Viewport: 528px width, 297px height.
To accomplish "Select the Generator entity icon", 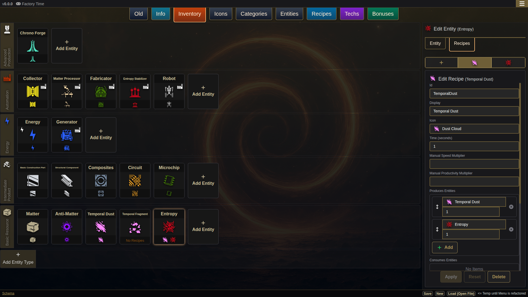I will tap(67, 135).
